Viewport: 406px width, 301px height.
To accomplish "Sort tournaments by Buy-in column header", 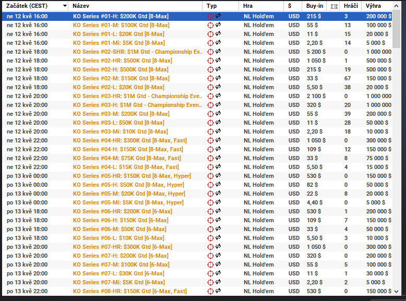I will click(x=314, y=6).
